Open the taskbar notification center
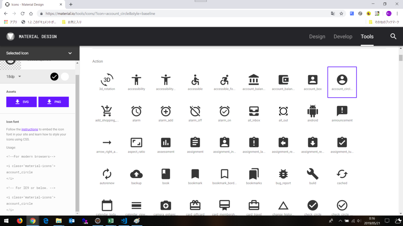 tap(387, 221)
